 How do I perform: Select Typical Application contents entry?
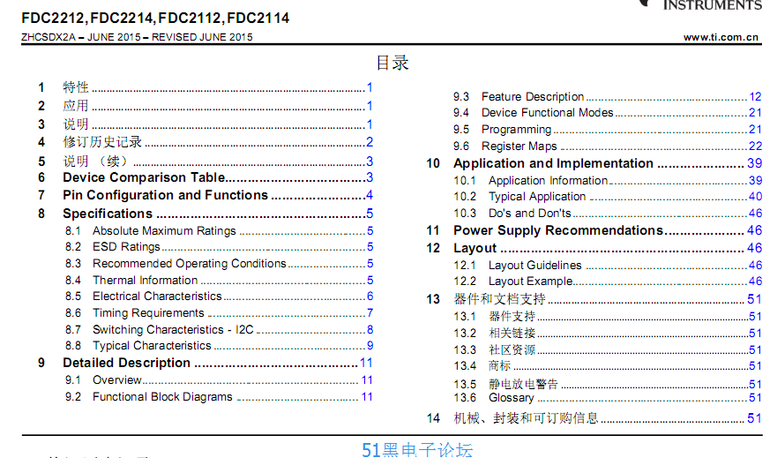point(537,197)
